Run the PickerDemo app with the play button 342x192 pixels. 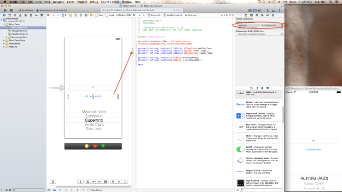pos(6,10)
